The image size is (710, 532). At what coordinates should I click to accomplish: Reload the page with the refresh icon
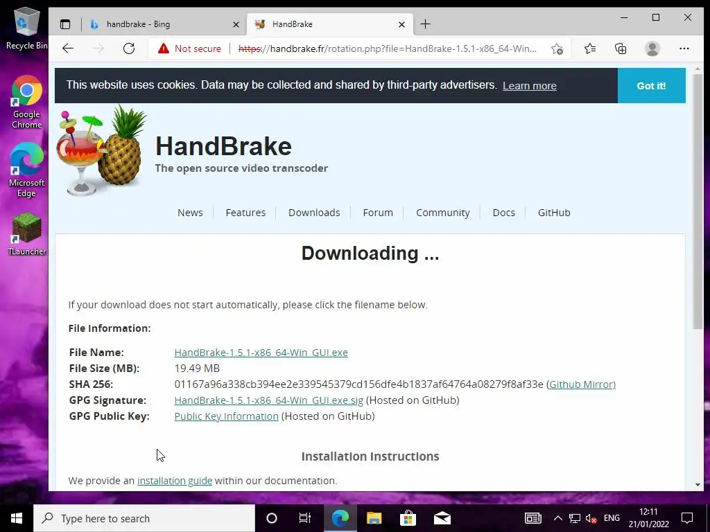tap(129, 48)
